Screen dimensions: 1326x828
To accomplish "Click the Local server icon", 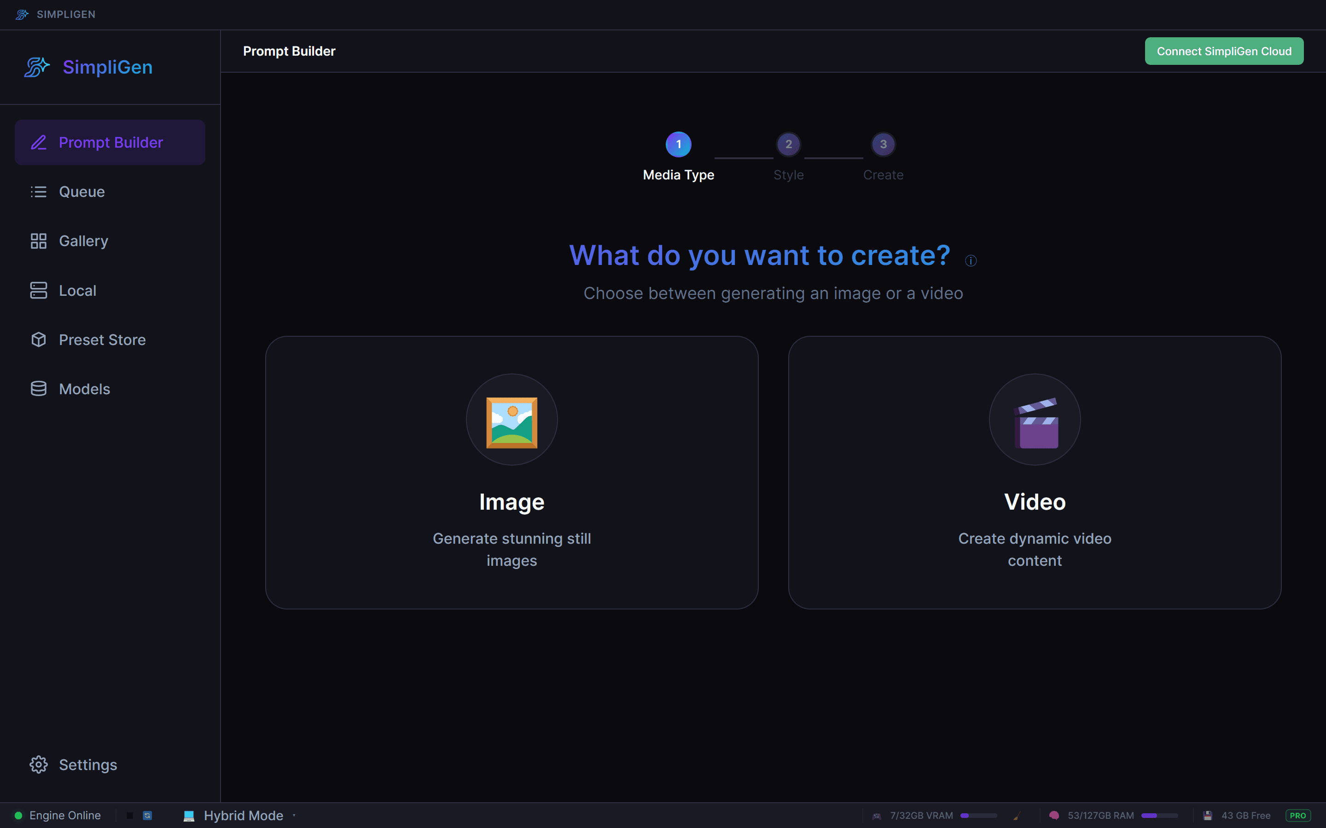I will (x=38, y=290).
